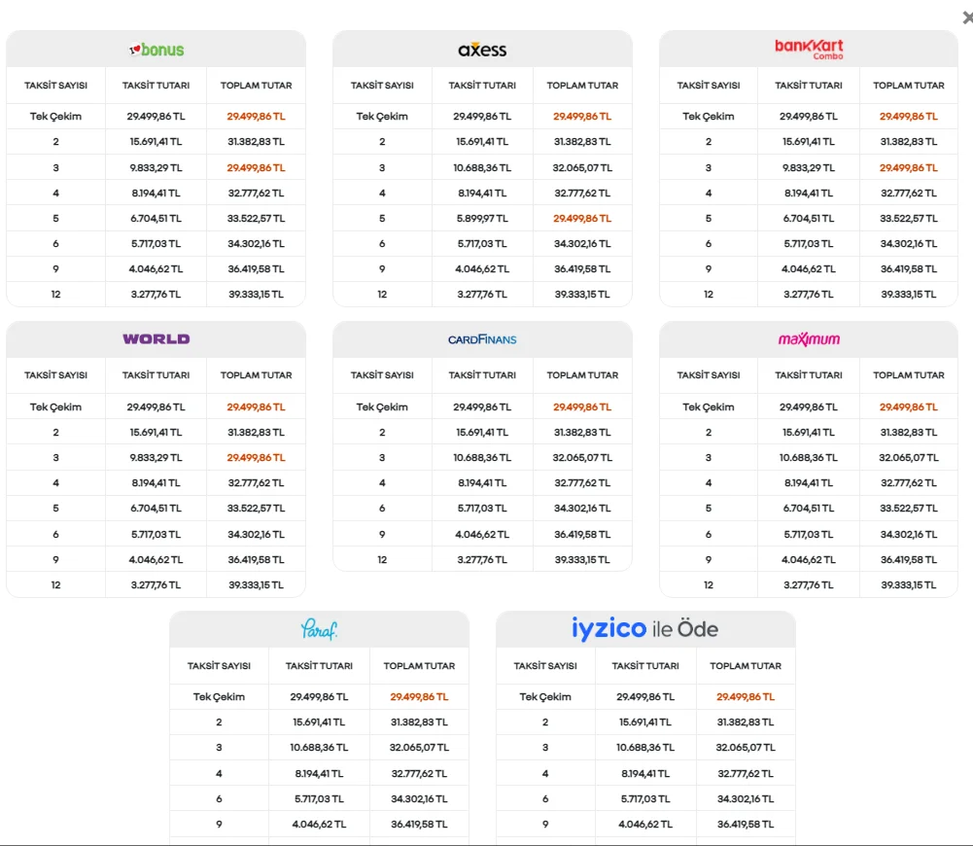Click the Bonus card logo

coord(156,50)
